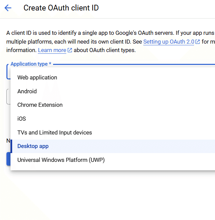Select the highlighted Desktop app option
Image resolution: width=215 pixels, height=220 pixels.
[x=113, y=146]
